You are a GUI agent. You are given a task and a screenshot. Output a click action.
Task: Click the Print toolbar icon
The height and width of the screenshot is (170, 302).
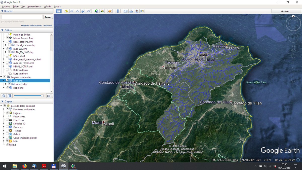point(131,11)
